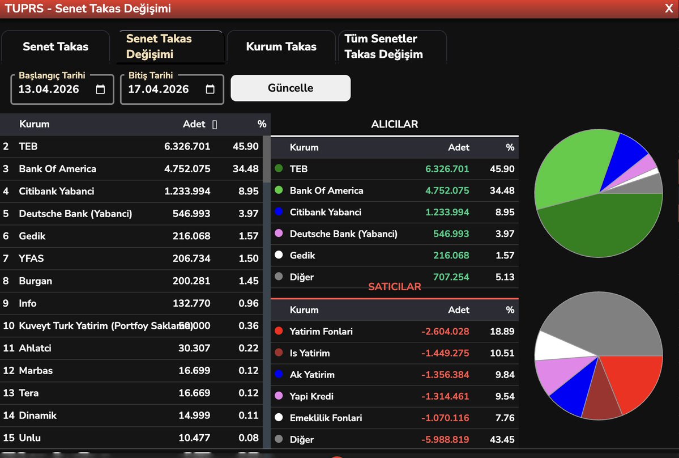This screenshot has width=679, height=458.
Task: Select the Ahlatci row
Action: tap(131, 349)
